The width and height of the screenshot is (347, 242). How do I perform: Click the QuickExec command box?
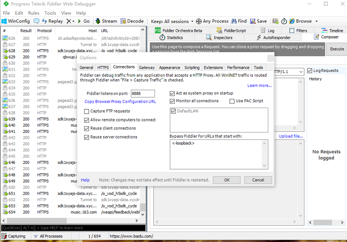[73, 228]
